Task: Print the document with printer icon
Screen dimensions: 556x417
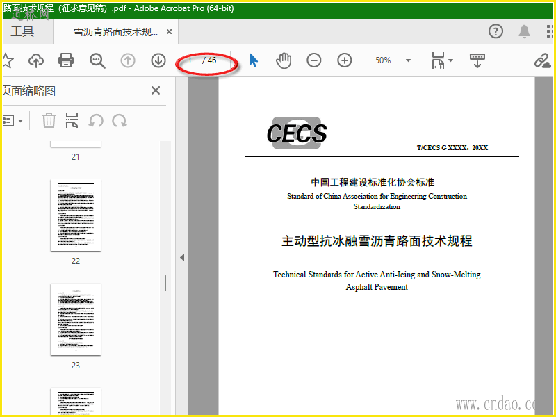Action: point(66,60)
